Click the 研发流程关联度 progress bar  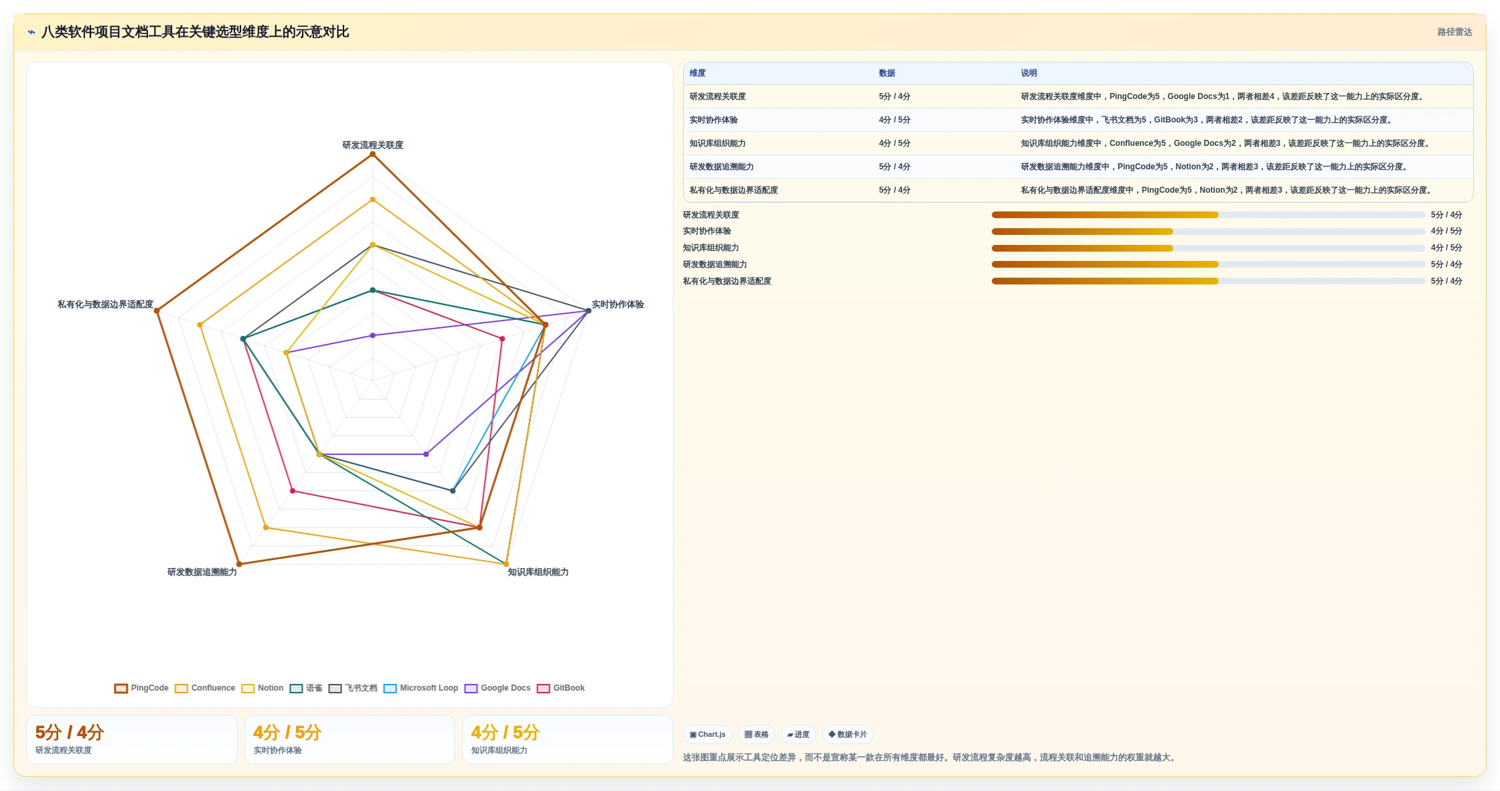point(1208,215)
